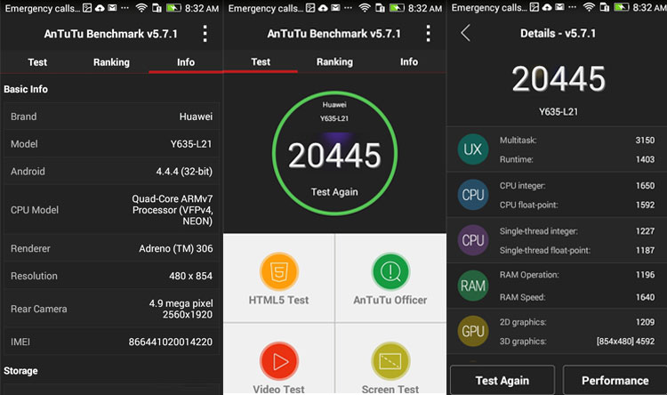The width and height of the screenshot is (667, 395).
Task: Tap mail notification icon in left screen
Action: [x=112, y=8]
